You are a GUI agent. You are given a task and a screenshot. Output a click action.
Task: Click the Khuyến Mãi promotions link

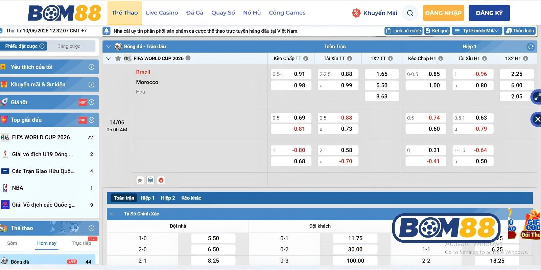point(380,13)
